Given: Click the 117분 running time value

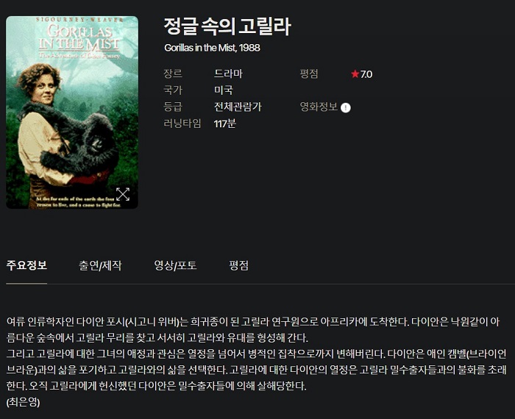Looking at the screenshot, I should 225,123.
